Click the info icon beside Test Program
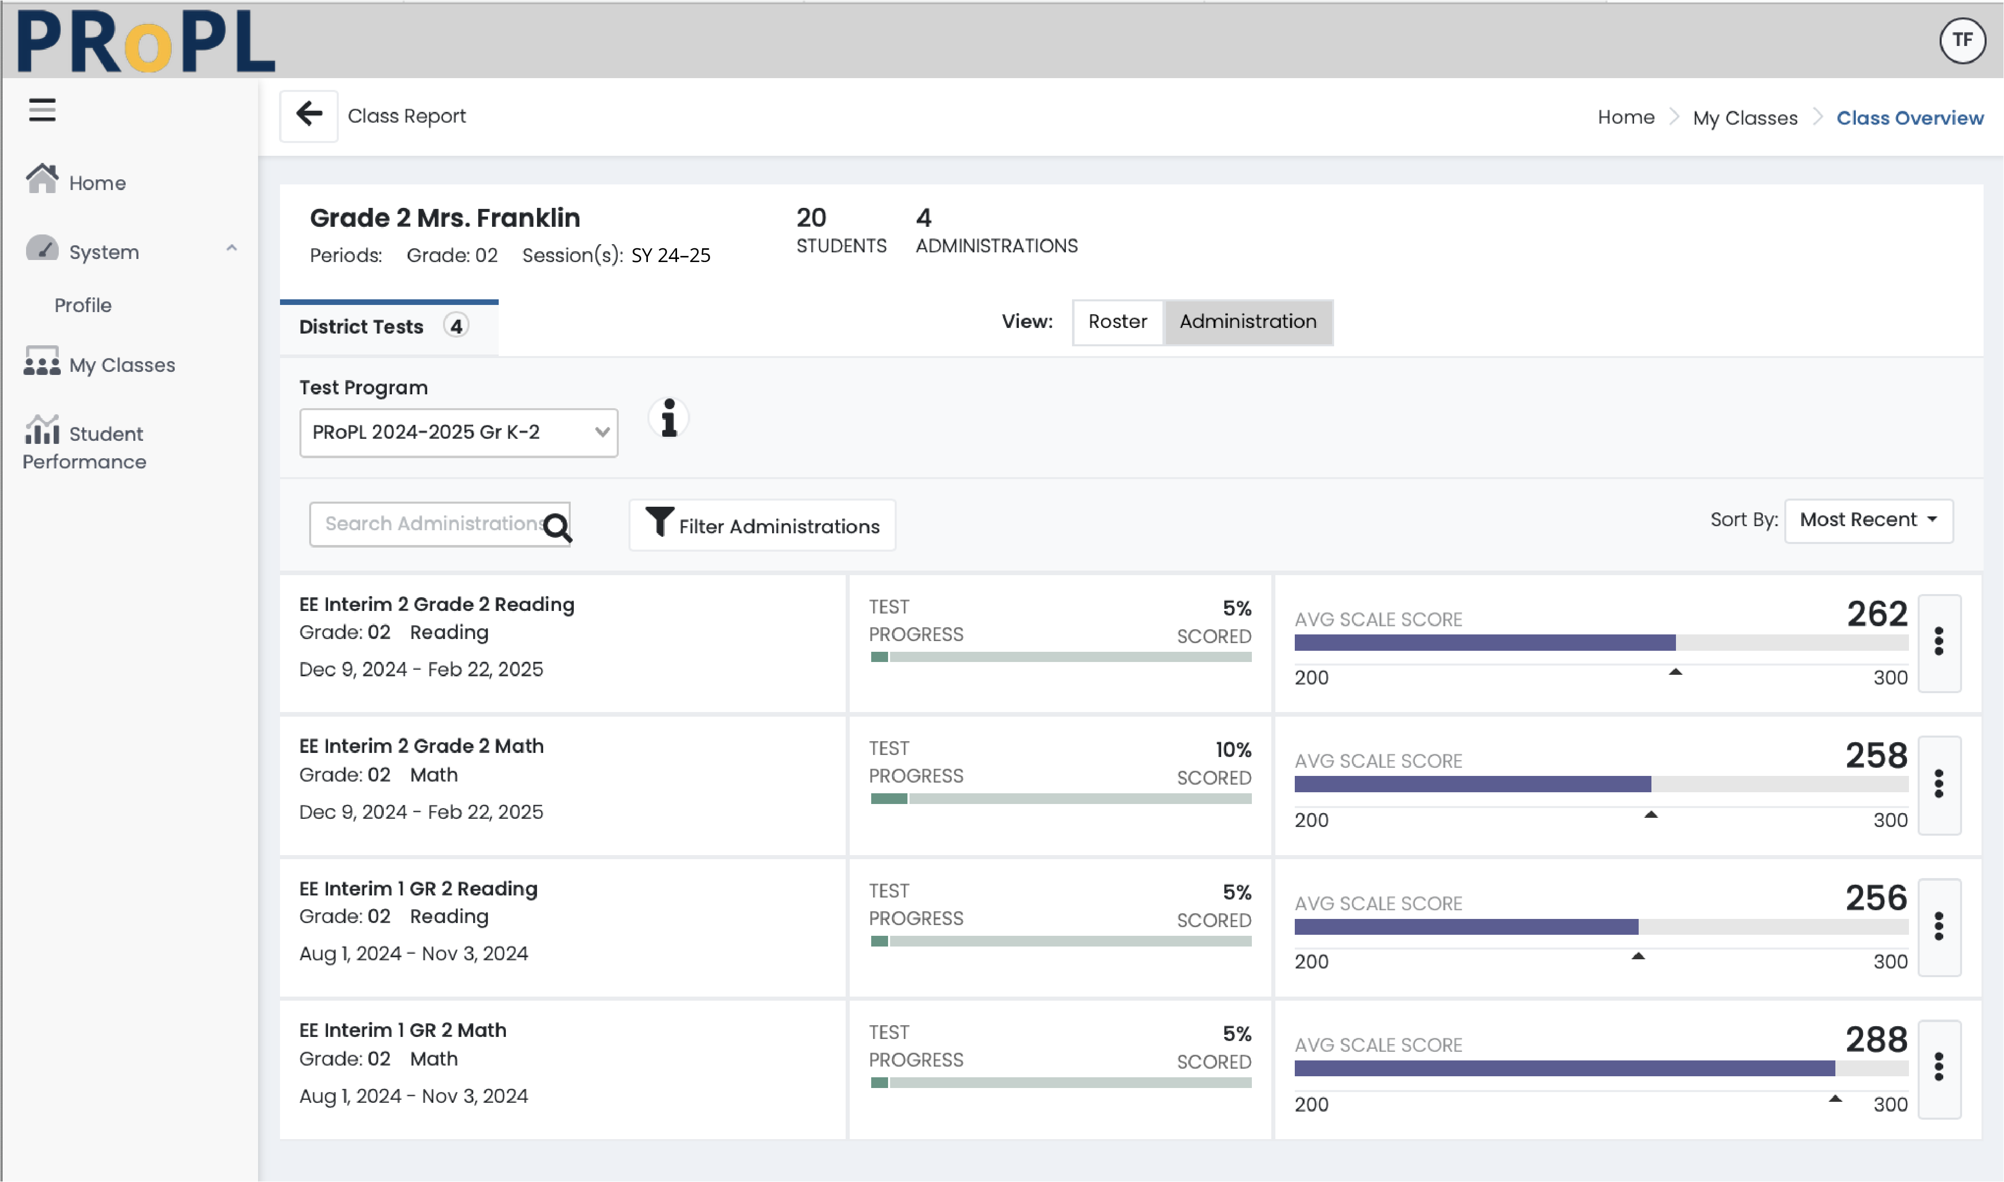 tap(668, 417)
